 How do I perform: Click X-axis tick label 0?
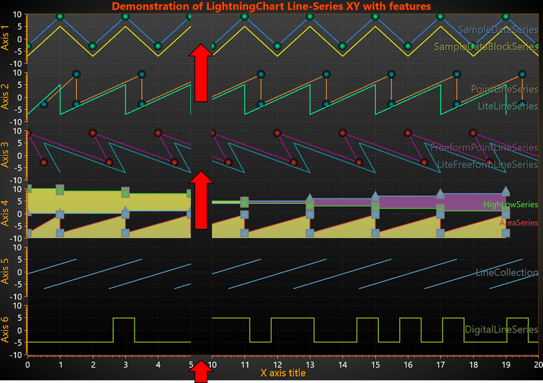28,364
